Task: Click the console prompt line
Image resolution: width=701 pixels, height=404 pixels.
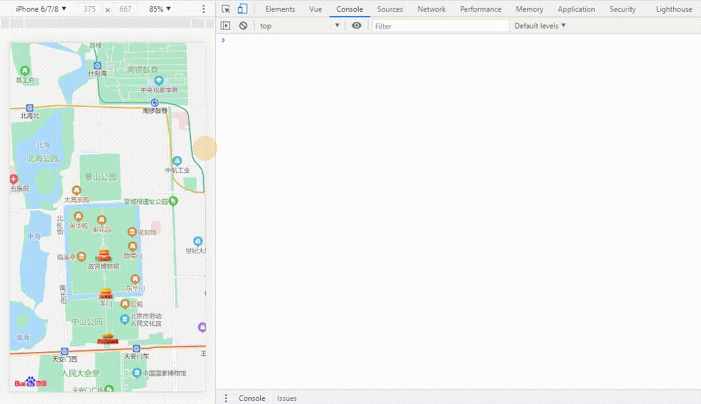Action: tap(458, 40)
